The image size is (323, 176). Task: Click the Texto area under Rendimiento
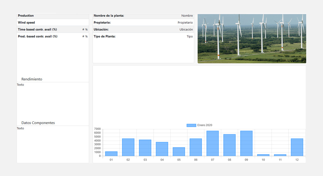click(20, 85)
